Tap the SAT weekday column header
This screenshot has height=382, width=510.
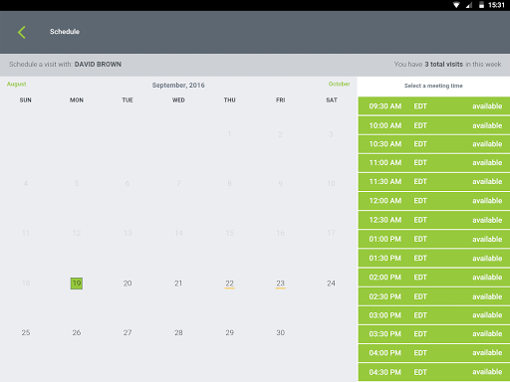point(332,100)
